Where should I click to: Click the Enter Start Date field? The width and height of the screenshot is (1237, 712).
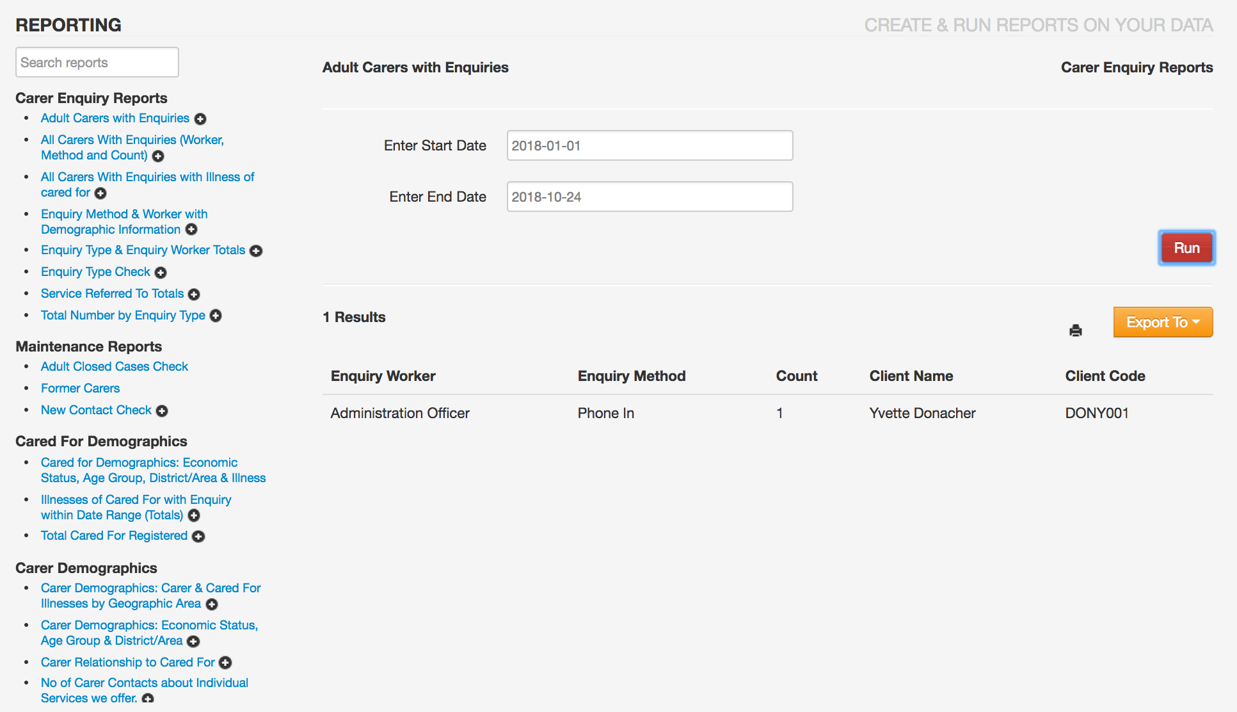pyautogui.click(x=649, y=146)
